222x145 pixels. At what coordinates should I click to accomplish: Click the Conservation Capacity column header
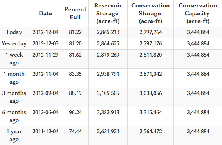(x=198, y=13)
